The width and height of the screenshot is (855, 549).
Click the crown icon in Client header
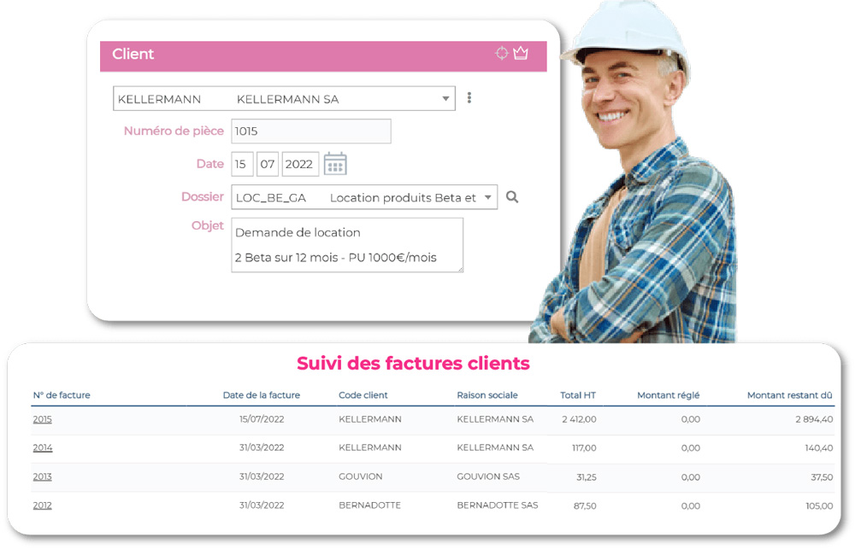click(x=521, y=53)
